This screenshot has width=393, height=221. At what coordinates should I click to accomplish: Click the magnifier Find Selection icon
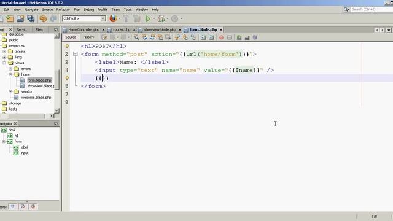[x=136, y=37]
